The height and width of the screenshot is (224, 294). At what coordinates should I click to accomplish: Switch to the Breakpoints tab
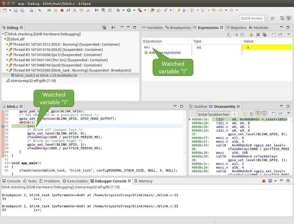click(x=178, y=28)
